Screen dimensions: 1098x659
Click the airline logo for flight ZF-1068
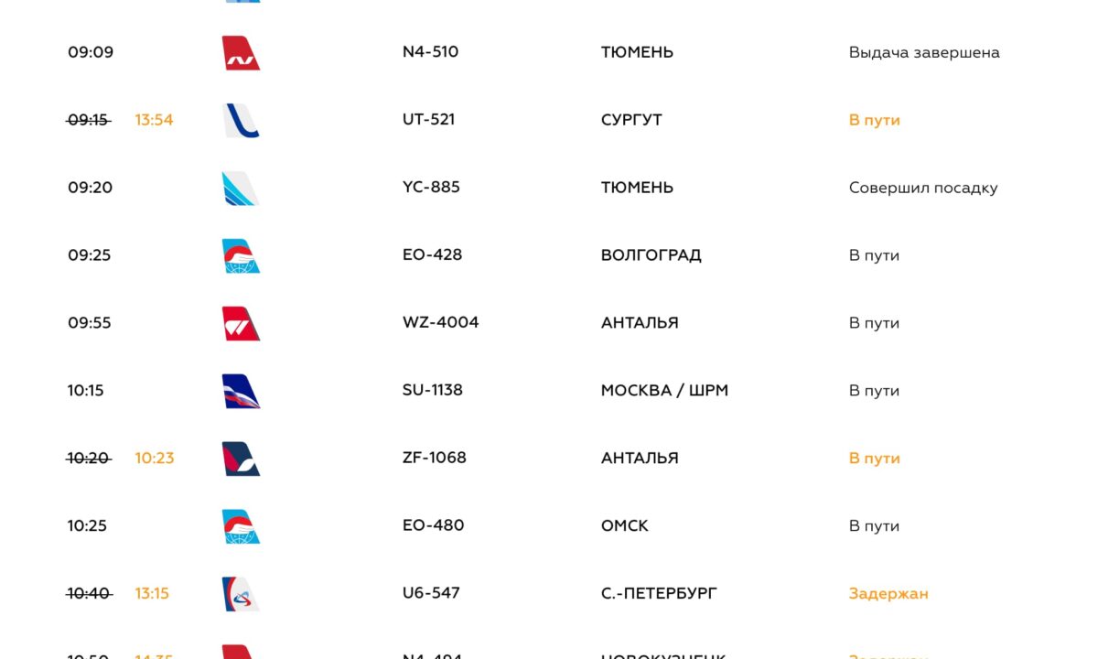pyautogui.click(x=242, y=459)
